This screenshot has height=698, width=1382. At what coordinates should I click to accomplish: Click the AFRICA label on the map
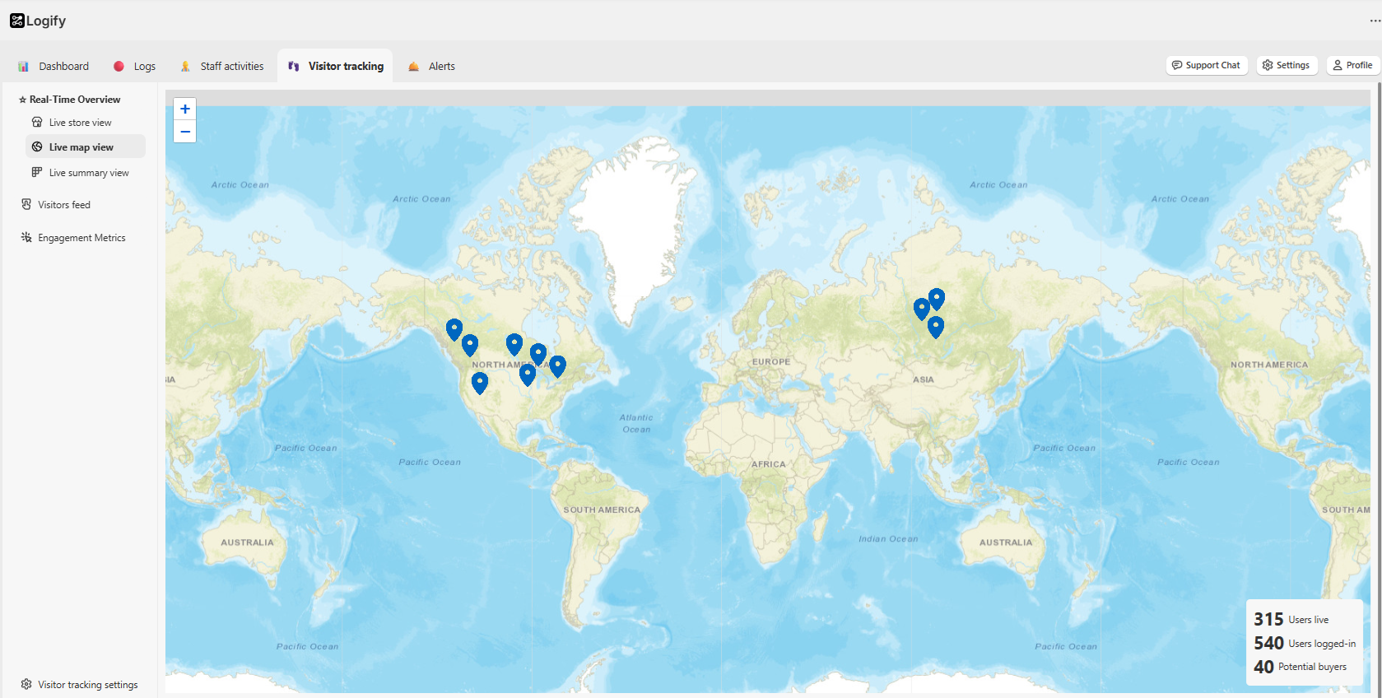click(x=769, y=464)
